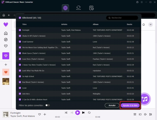The image size is (157, 120).
Task: Click the Artiste column header
Action: point(64,24)
